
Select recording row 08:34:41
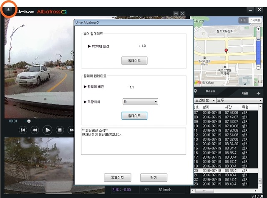click(226, 148)
